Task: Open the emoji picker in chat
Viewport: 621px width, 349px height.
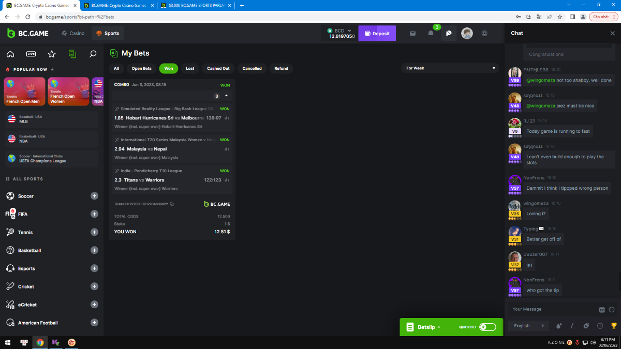Action: tap(612, 309)
